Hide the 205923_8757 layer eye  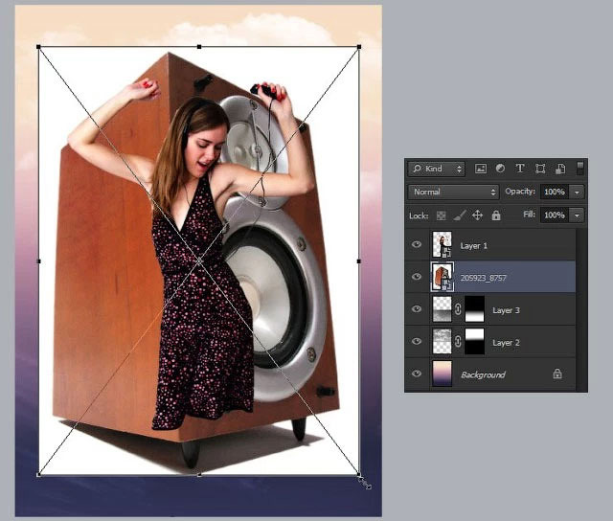pos(417,277)
